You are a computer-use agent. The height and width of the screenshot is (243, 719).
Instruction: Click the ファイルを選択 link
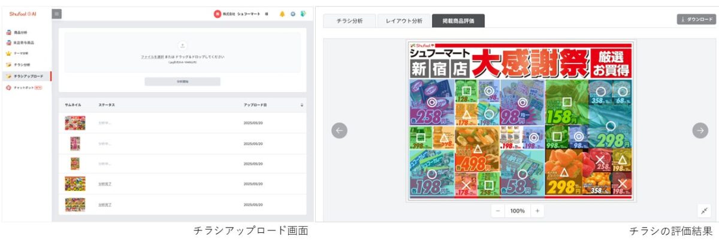(152, 56)
